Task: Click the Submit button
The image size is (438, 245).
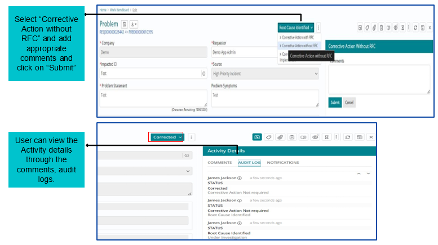Action: click(x=335, y=103)
